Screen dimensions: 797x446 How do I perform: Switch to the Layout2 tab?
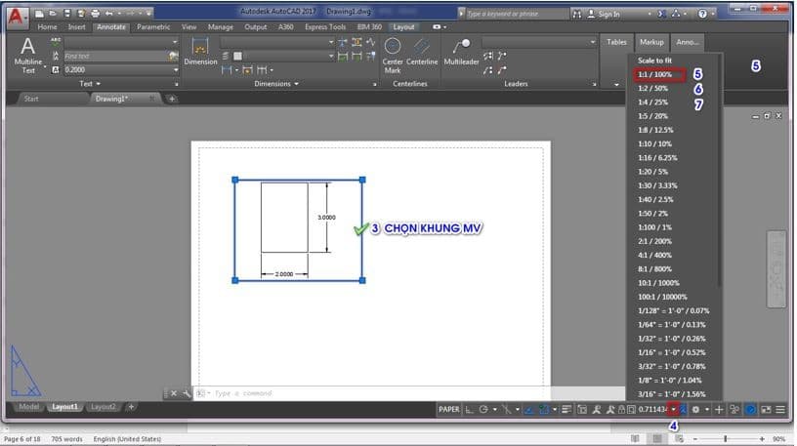point(104,407)
